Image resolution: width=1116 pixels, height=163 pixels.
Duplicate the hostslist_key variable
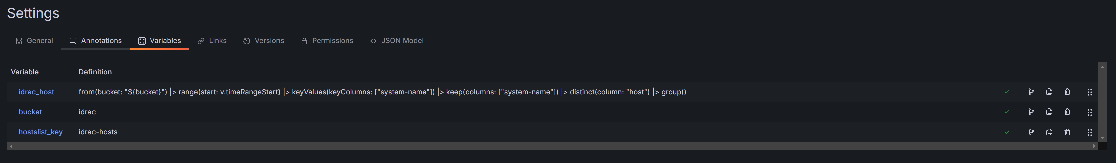[1049, 132]
